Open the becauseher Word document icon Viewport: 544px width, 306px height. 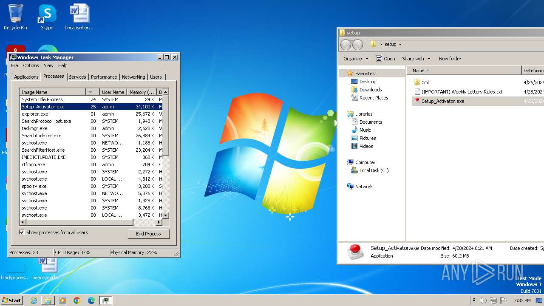(79, 17)
